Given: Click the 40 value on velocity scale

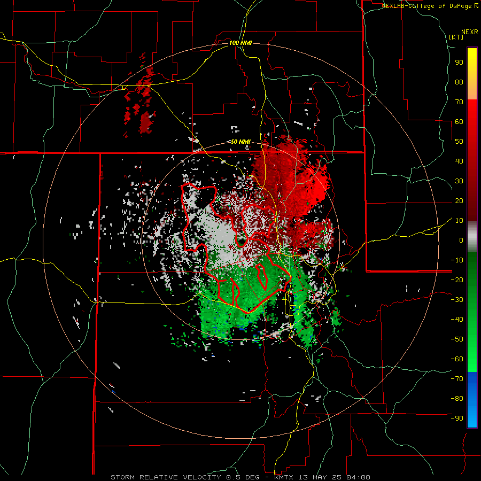Looking at the screenshot, I should [459, 161].
